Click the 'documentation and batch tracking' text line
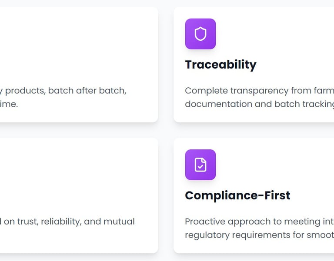The height and width of the screenshot is (261, 334). point(259,104)
